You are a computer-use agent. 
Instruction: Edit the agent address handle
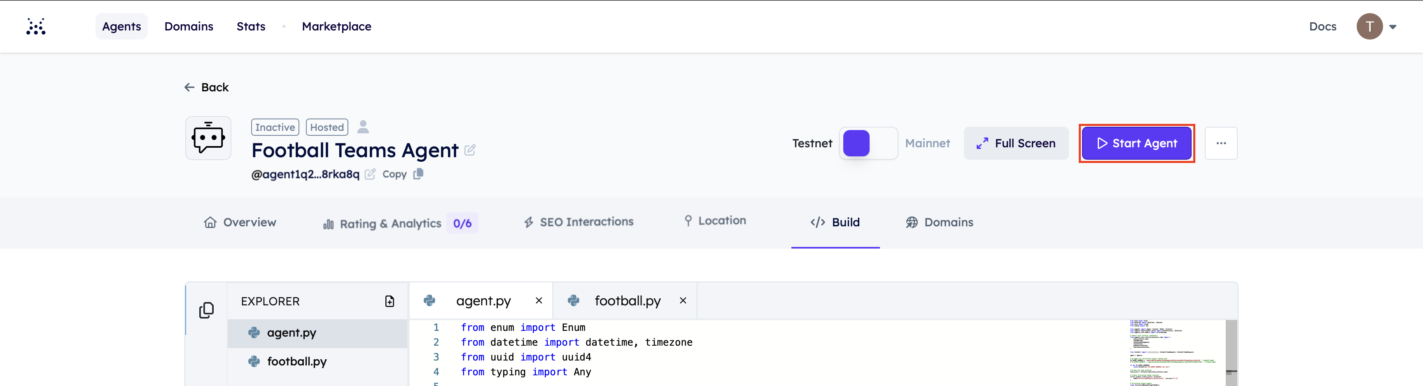(x=370, y=174)
